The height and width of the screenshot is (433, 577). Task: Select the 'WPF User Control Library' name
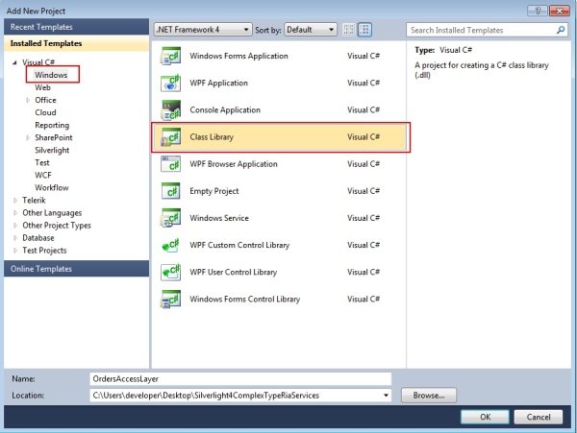[234, 272]
